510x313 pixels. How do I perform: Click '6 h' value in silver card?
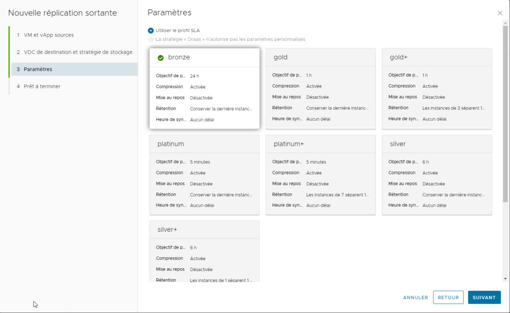[x=425, y=161]
